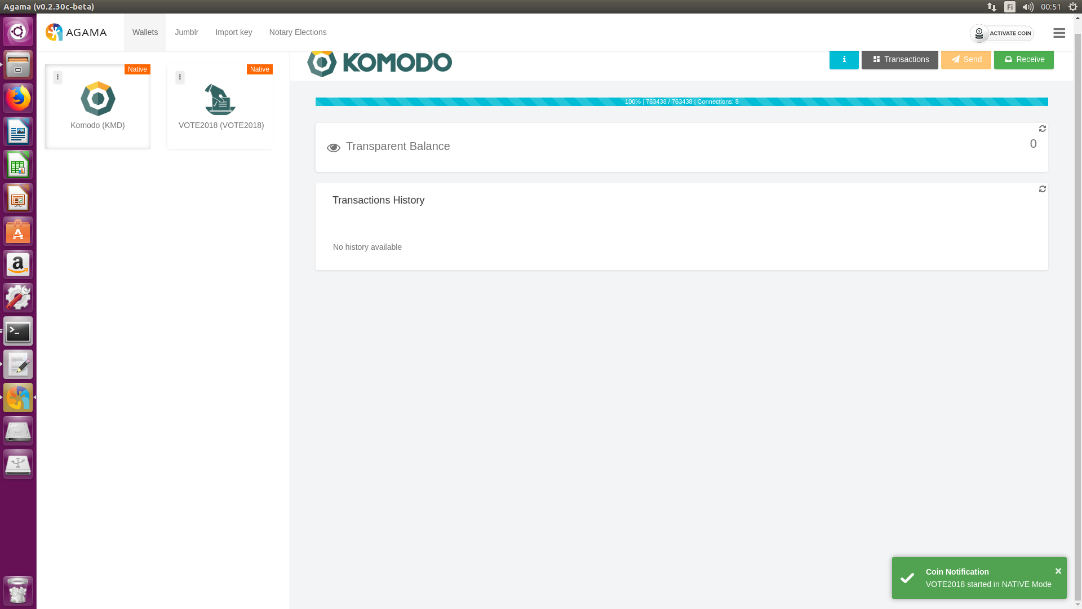
Task: Click the Agama logo in the header
Action: (x=76, y=32)
